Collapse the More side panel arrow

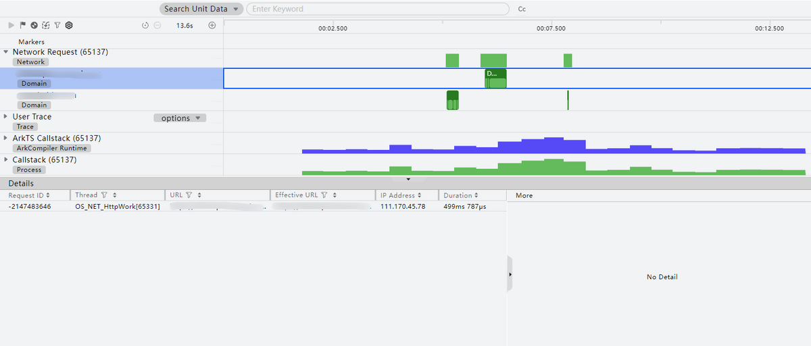pyautogui.click(x=510, y=274)
